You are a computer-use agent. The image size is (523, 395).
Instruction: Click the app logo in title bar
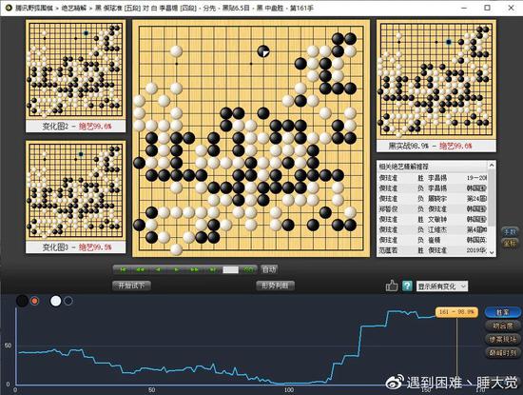click(x=9, y=8)
